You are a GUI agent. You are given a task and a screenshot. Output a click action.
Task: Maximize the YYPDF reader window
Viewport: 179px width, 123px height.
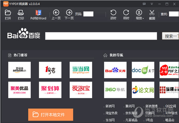pos(167,4)
